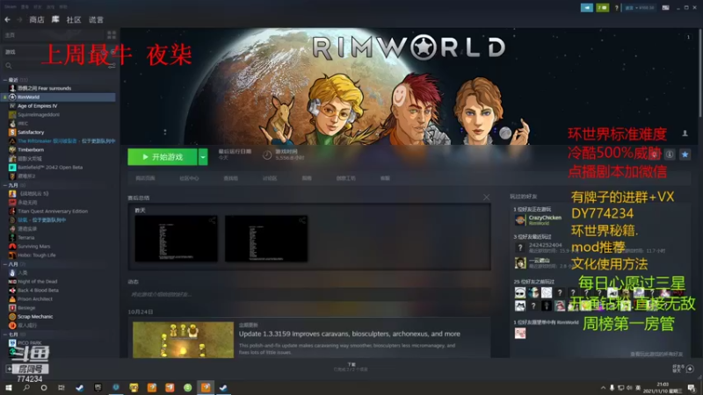Share the first screenshot via its icon
This screenshot has width=703, height=395.
[212, 220]
